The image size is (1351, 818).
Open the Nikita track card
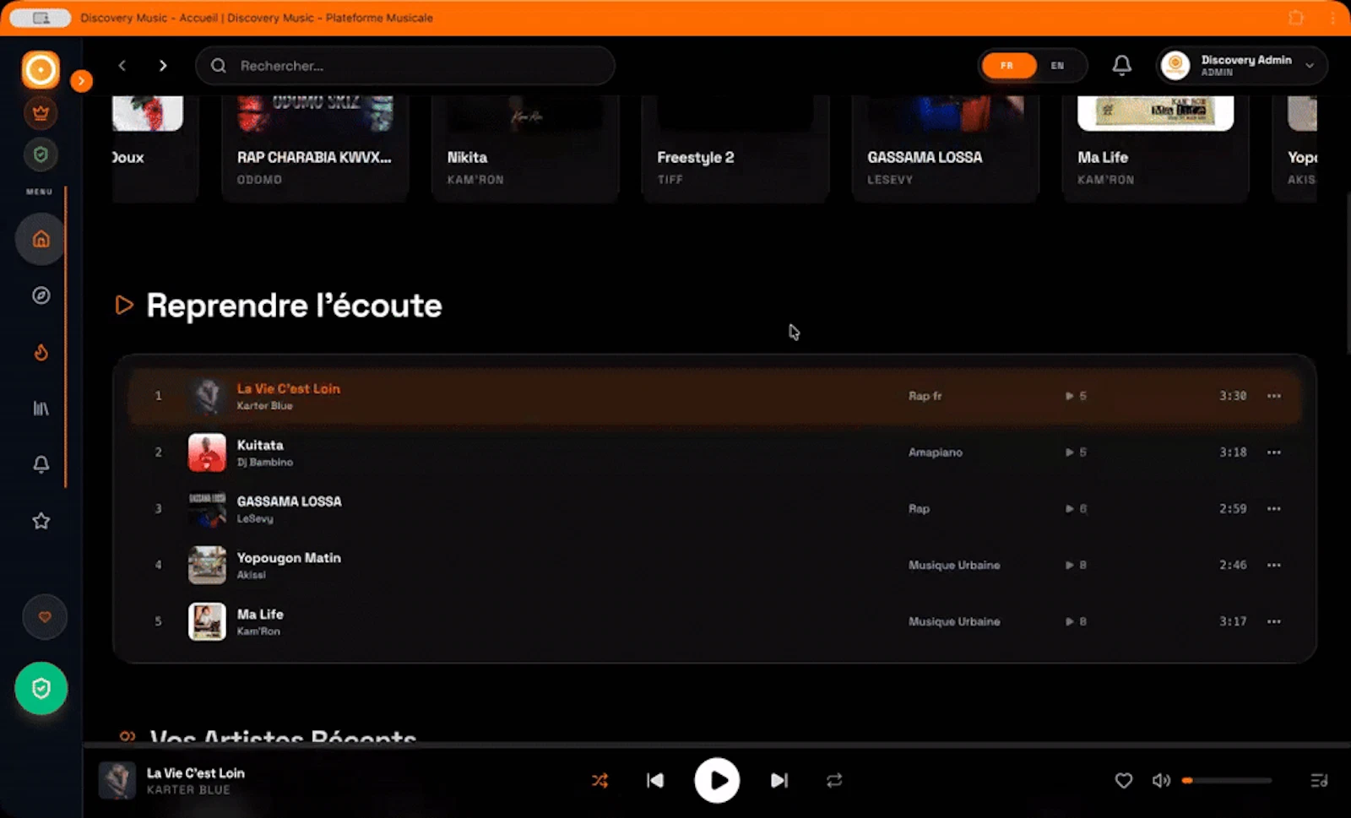(525, 148)
